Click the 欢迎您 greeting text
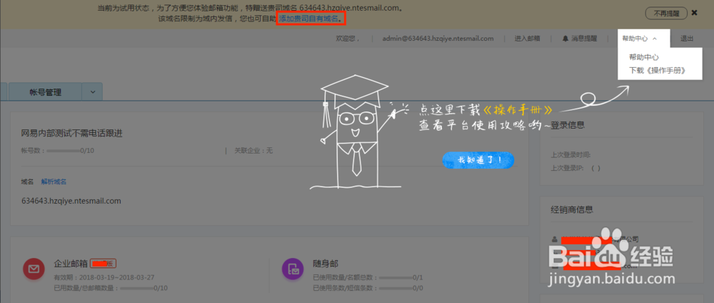The height and width of the screenshot is (303, 714). point(348,39)
